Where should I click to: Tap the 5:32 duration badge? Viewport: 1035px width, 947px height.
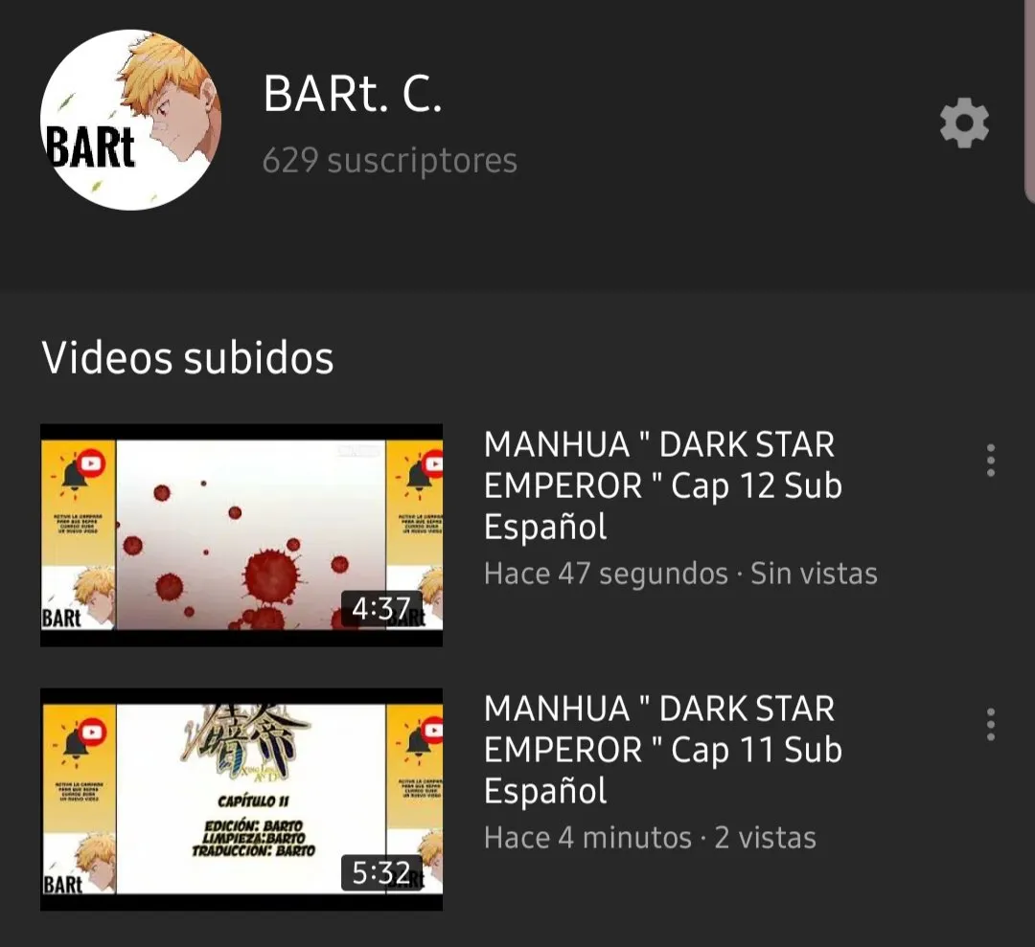pos(380,872)
